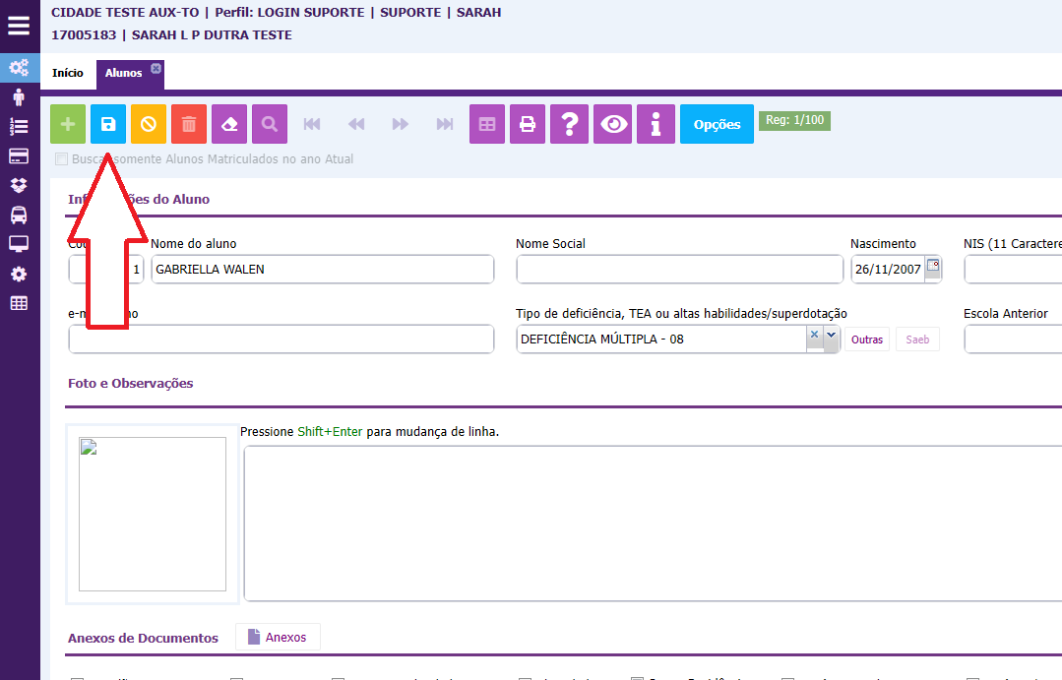Image resolution: width=1062 pixels, height=680 pixels.
Task: Open the hamburger main menu
Action: (x=19, y=26)
